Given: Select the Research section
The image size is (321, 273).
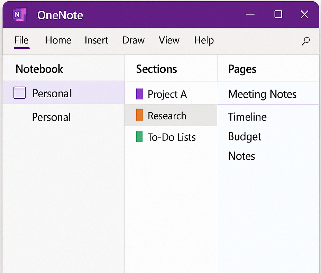Looking at the screenshot, I should point(171,115).
